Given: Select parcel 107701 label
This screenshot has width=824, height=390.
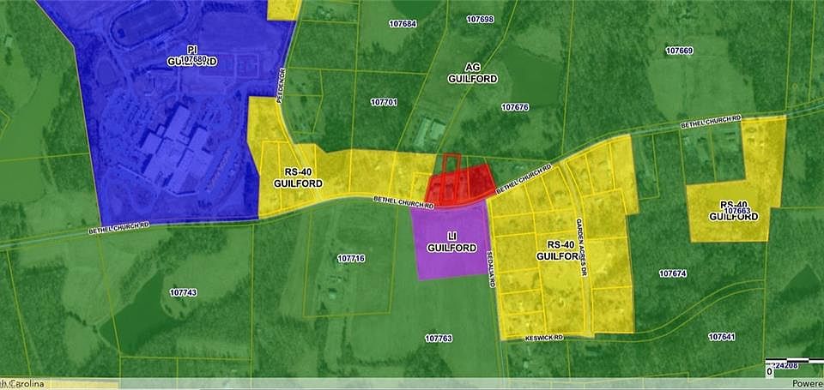Looking at the screenshot, I should (x=384, y=102).
